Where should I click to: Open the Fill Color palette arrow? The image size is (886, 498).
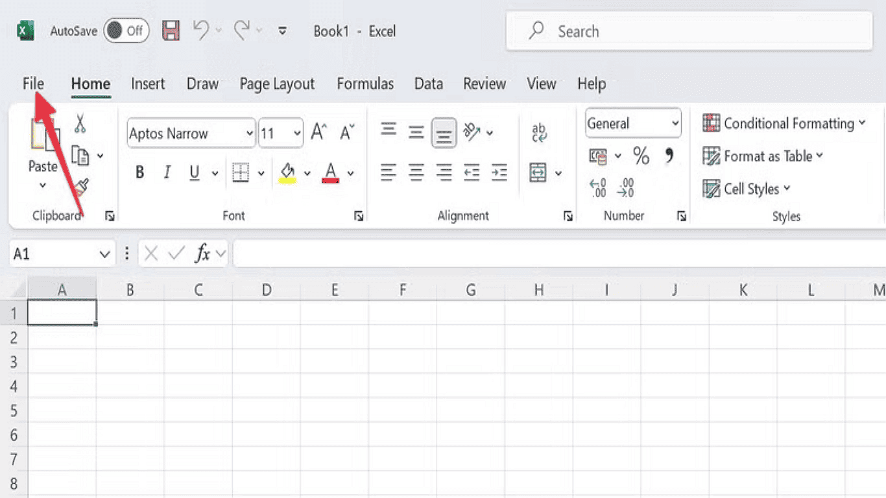click(x=307, y=173)
